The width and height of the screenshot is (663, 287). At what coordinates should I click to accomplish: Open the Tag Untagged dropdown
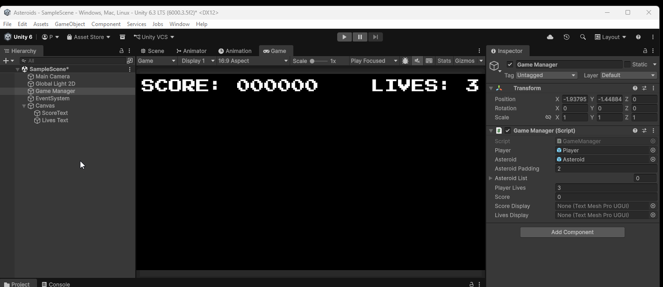click(x=546, y=75)
